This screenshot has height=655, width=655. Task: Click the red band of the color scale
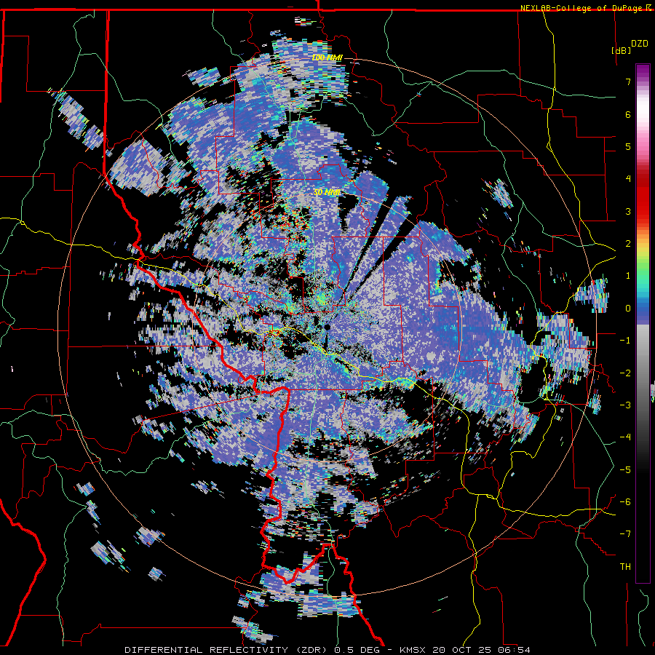pyautogui.click(x=643, y=196)
